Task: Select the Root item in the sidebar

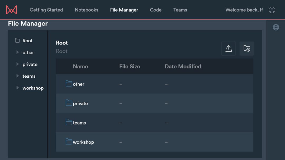Action: 27,41
